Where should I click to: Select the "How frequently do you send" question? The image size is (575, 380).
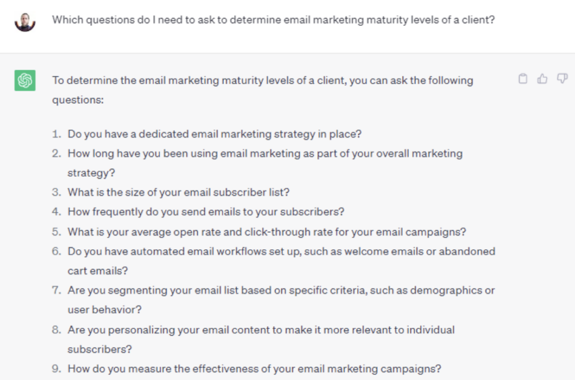pos(206,212)
